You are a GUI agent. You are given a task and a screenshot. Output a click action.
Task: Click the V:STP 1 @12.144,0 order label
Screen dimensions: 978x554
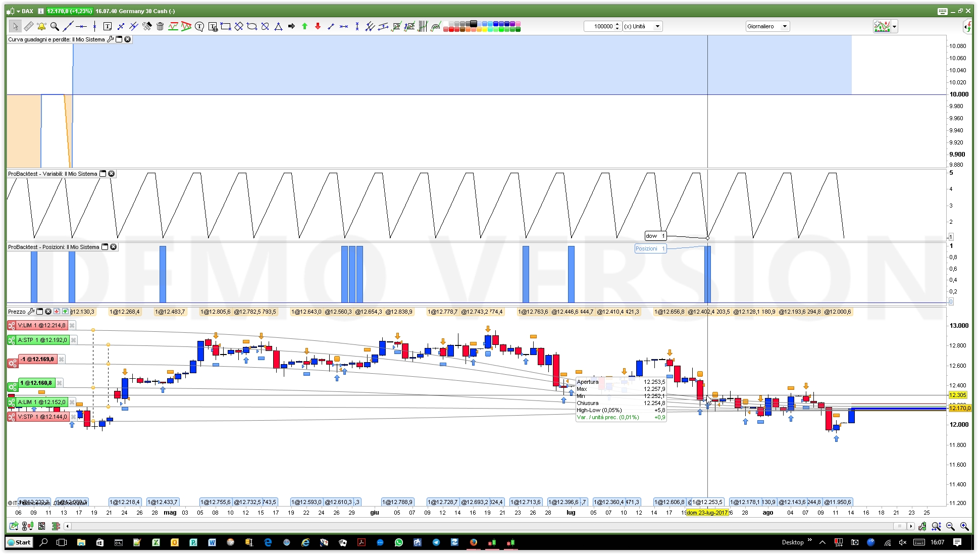(42, 417)
